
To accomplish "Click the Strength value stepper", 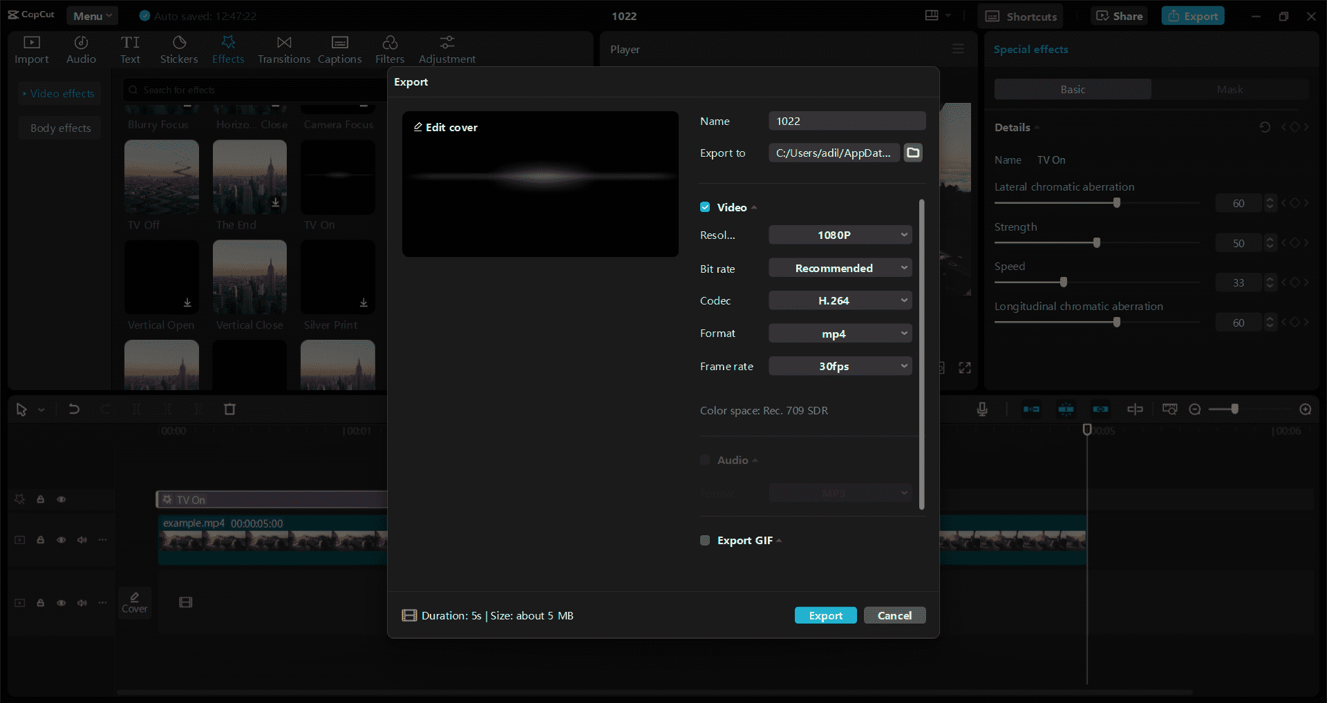I will point(1269,243).
